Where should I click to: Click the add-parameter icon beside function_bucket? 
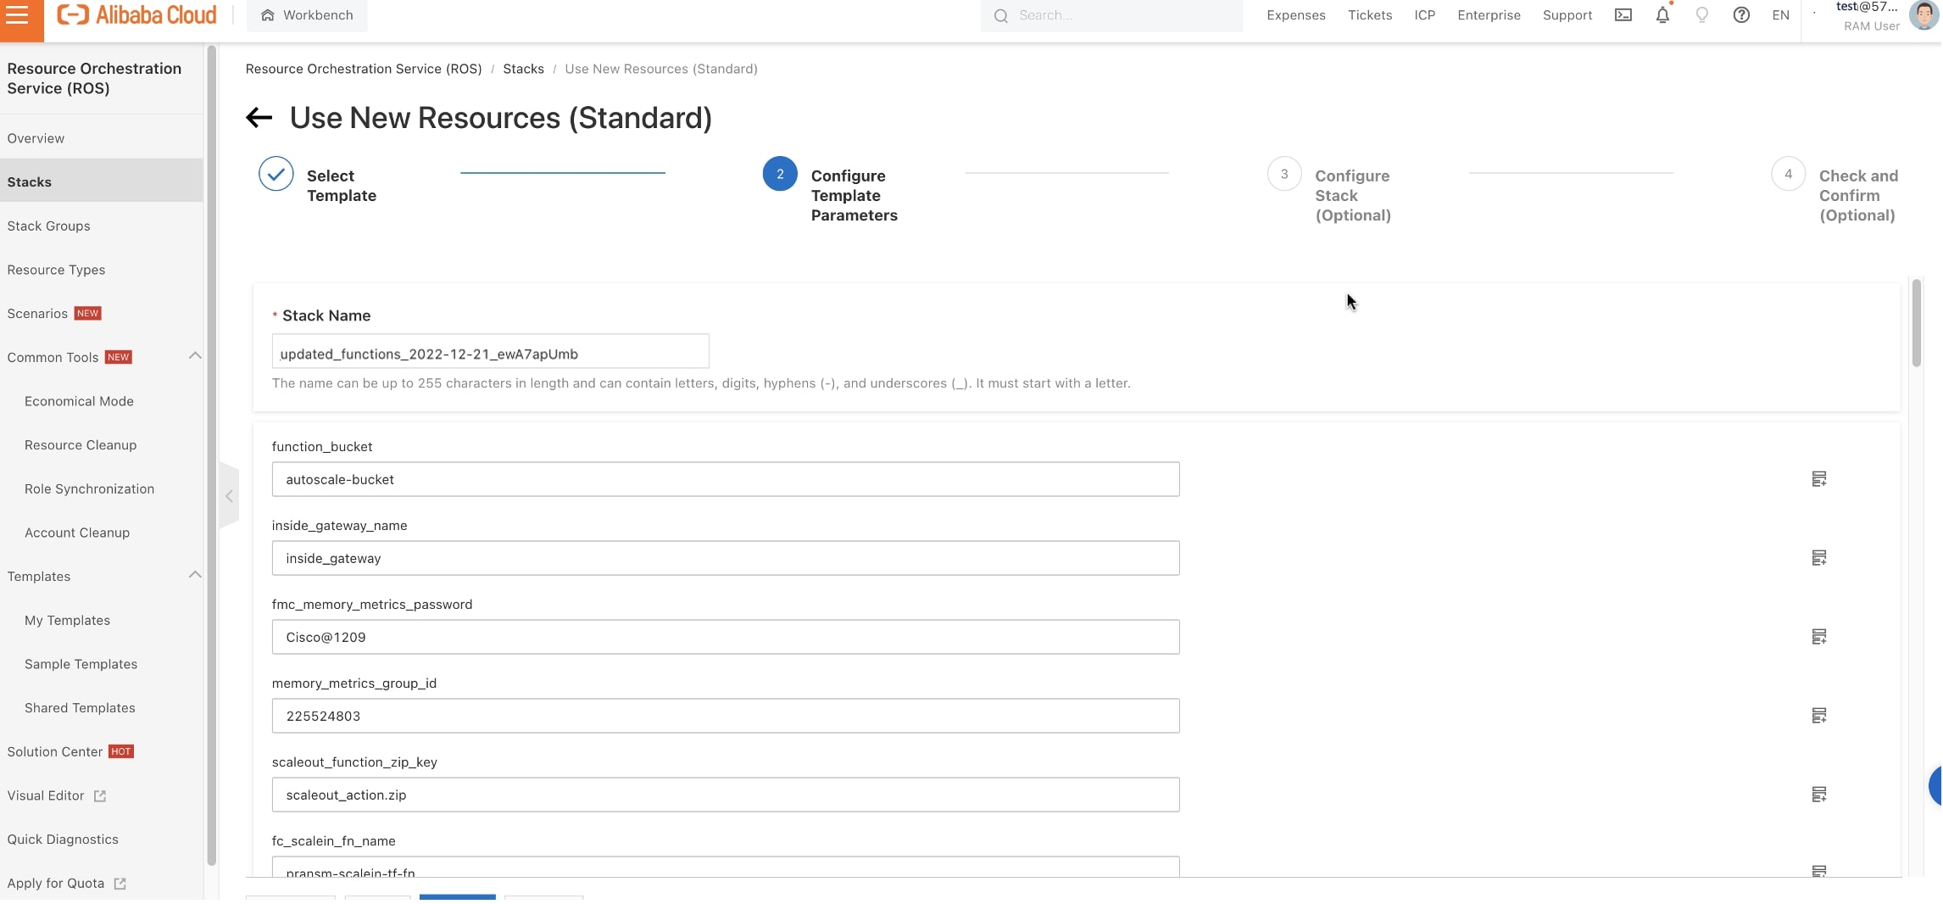[1820, 478]
